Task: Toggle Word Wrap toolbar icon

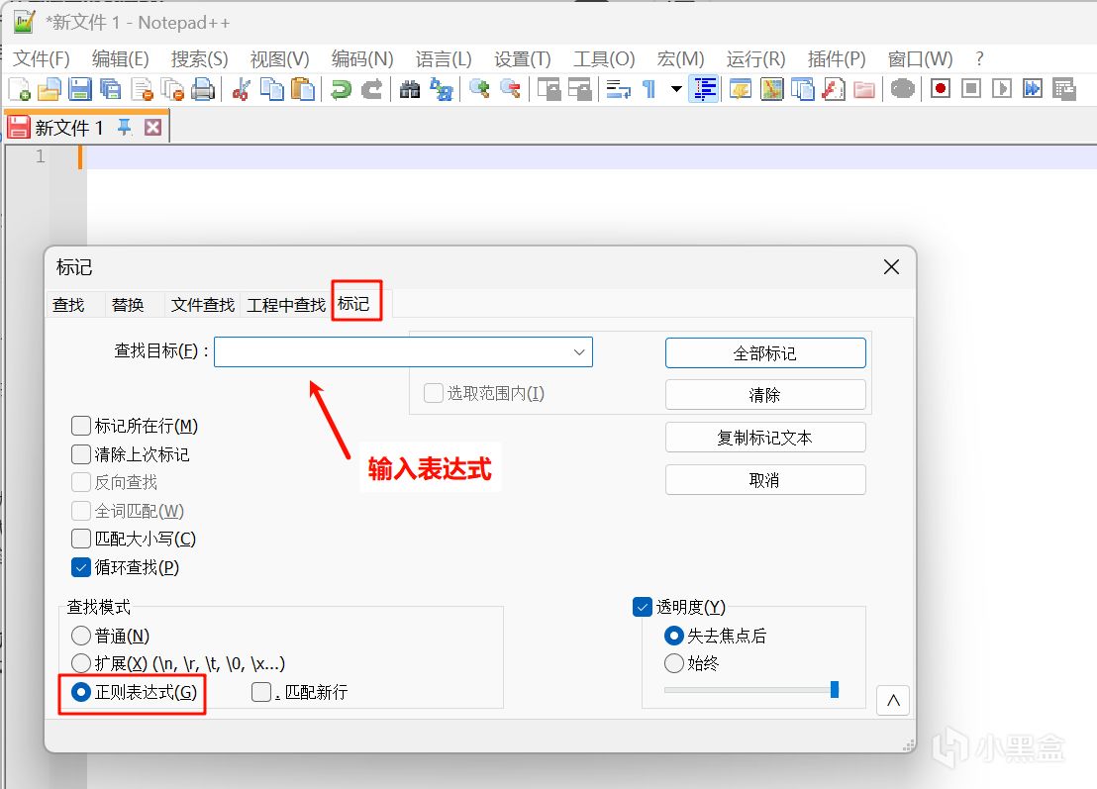Action: point(618,89)
